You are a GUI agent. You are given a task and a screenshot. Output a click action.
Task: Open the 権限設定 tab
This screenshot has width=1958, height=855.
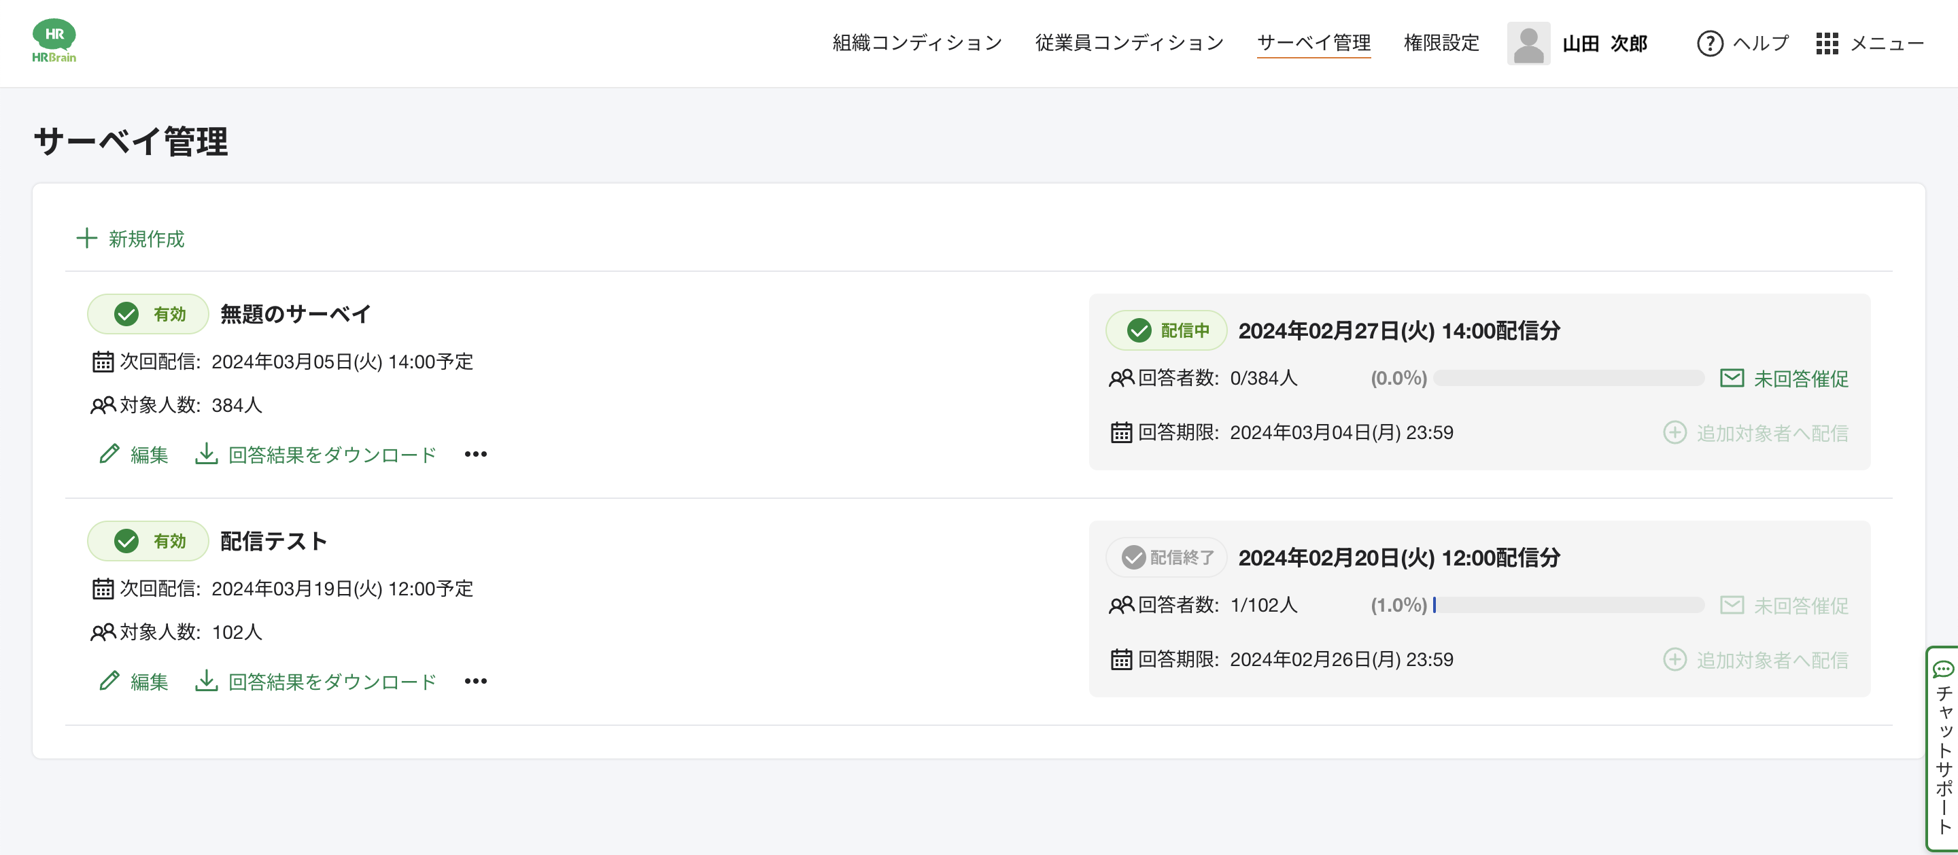1441,43
